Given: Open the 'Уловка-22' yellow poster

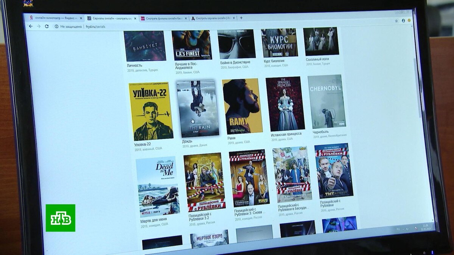Looking at the screenshot, I should 151,112.
